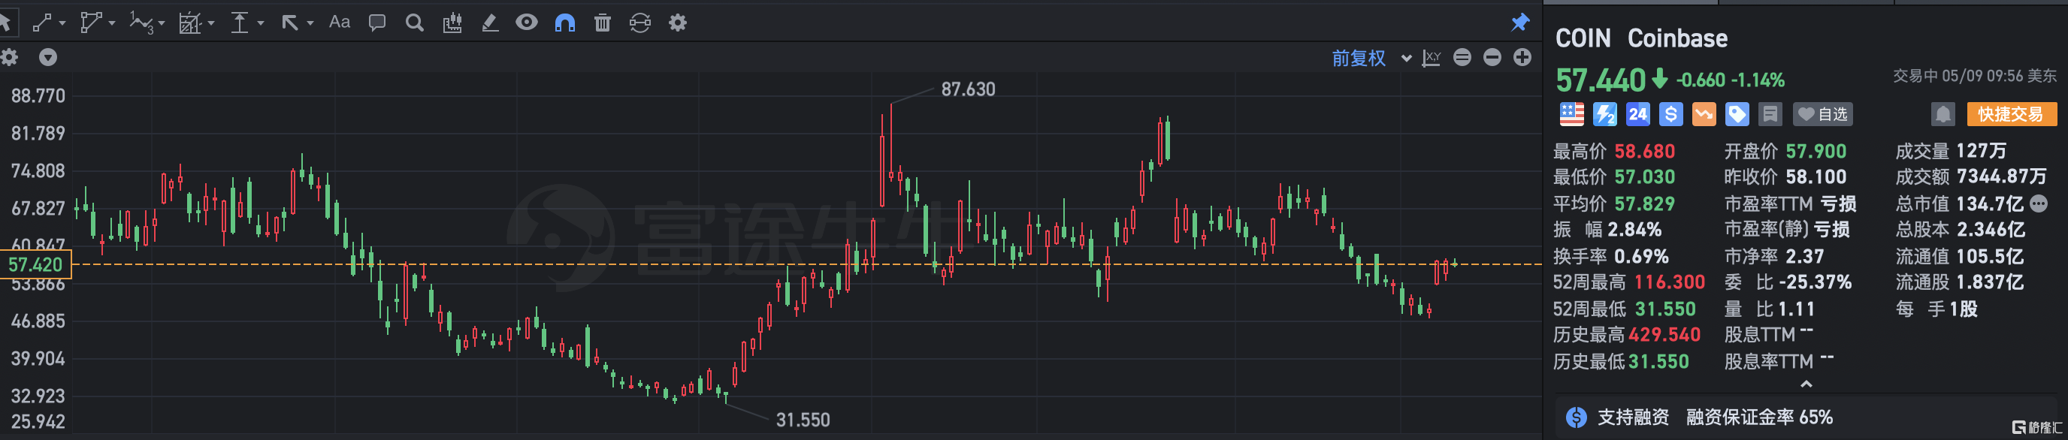Click the magnifier search icon
Screen dimensions: 2068x440
coord(414,23)
